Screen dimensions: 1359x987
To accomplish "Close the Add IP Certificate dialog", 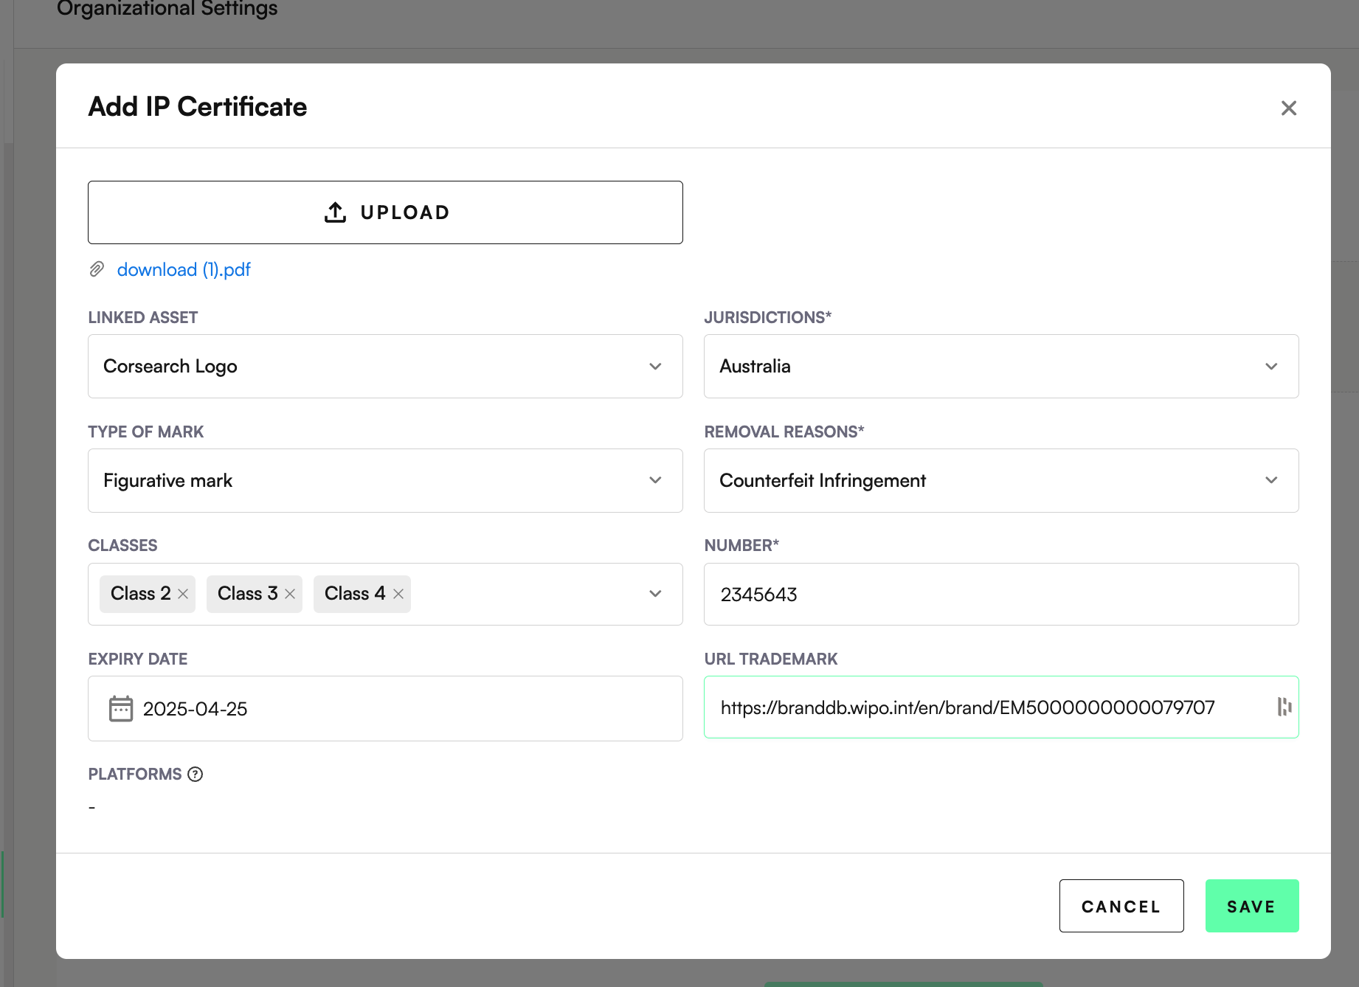I will pyautogui.click(x=1288, y=108).
